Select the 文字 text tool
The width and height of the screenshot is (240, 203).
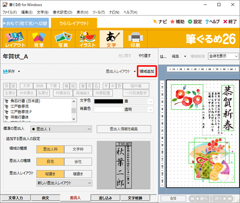click(111, 39)
